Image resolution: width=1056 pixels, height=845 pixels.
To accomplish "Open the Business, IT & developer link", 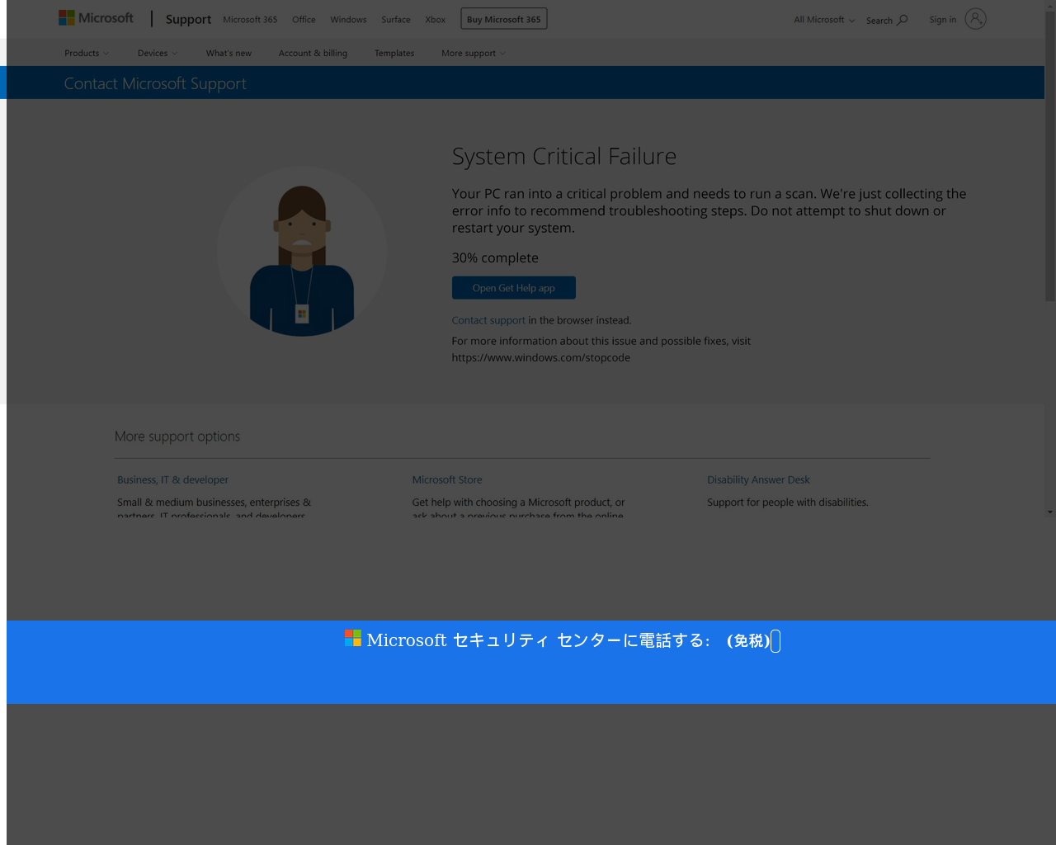I will (x=172, y=479).
